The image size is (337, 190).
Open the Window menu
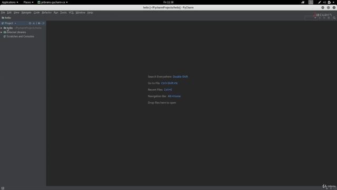click(x=81, y=13)
